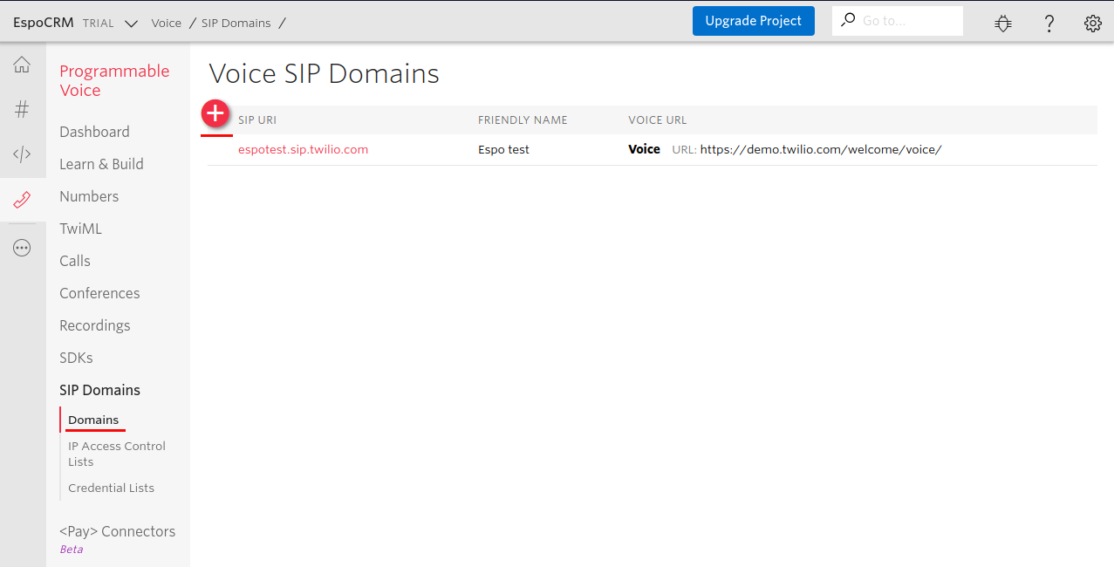Image resolution: width=1114 pixels, height=567 pixels.
Task: Open the Console home icon
Action: click(x=21, y=64)
